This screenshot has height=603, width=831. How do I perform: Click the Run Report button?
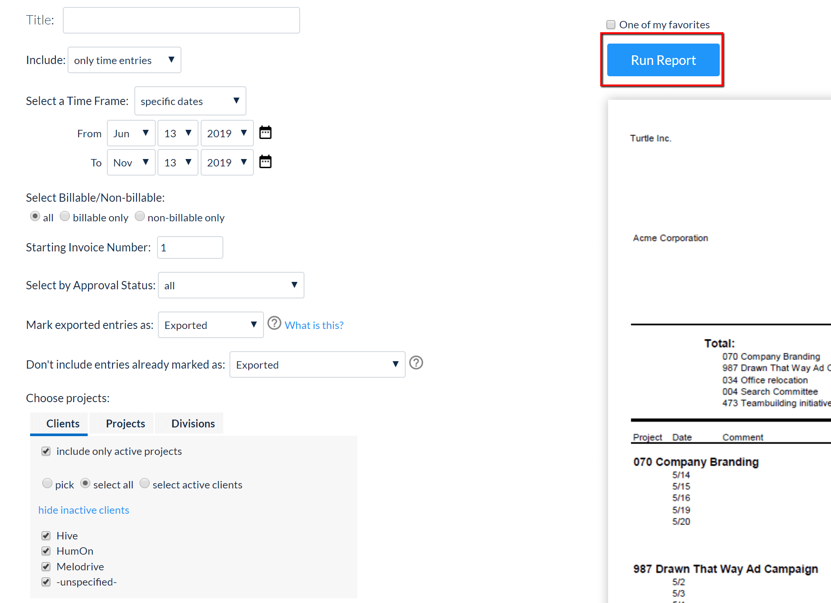pos(663,60)
